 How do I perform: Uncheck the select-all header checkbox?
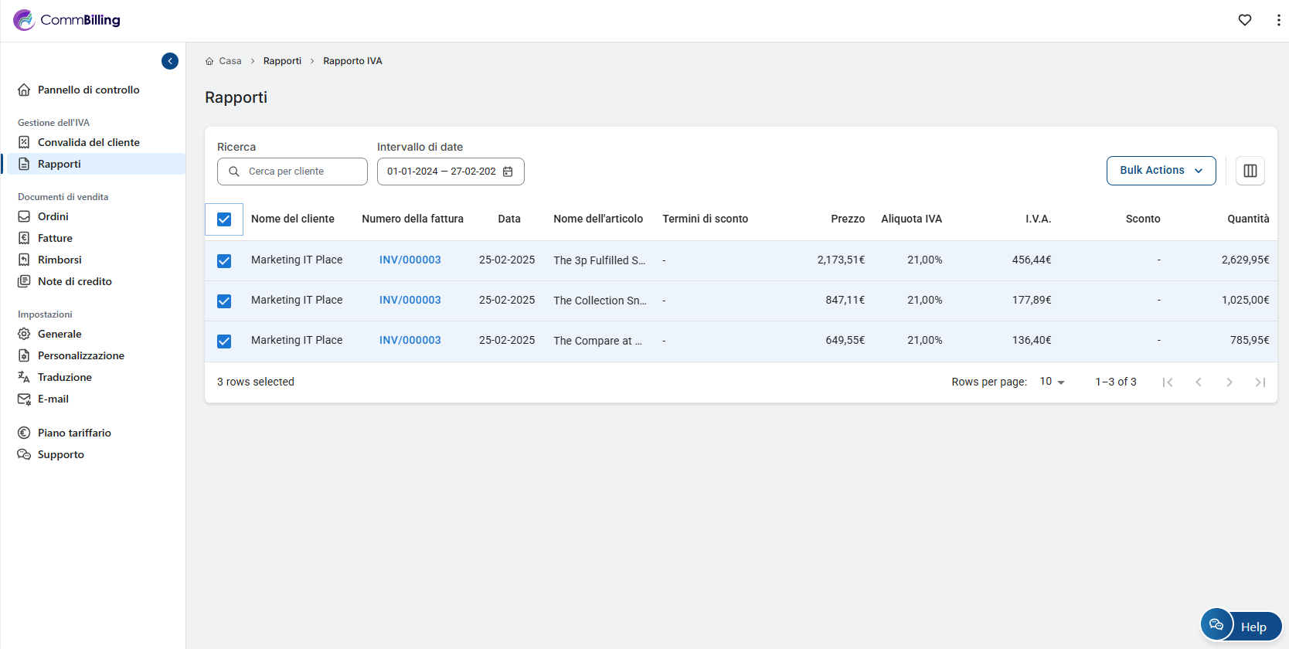point(224,219)
